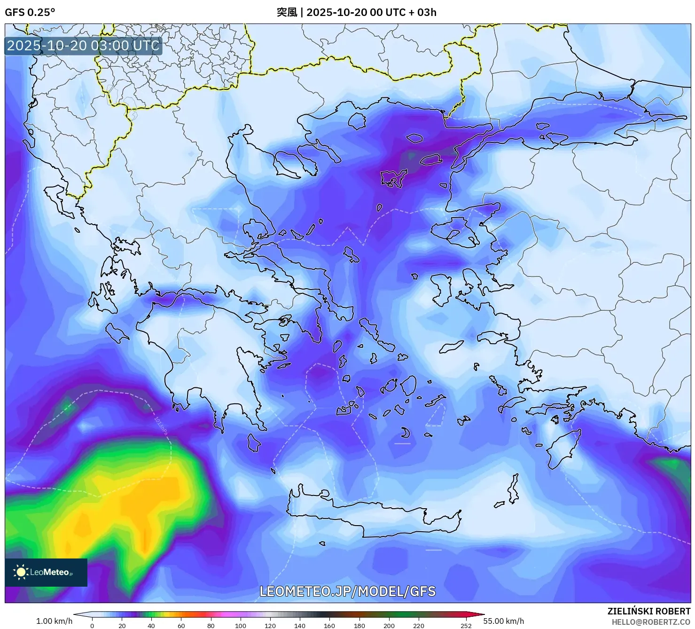Click the ZIELIŃSKI ROBERT author name
Image resolution: width=695 pixels, height=629 pixels.
click(648, 611)
